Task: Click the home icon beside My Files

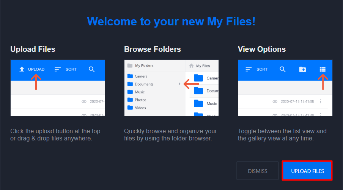Action: pos(191,65)
